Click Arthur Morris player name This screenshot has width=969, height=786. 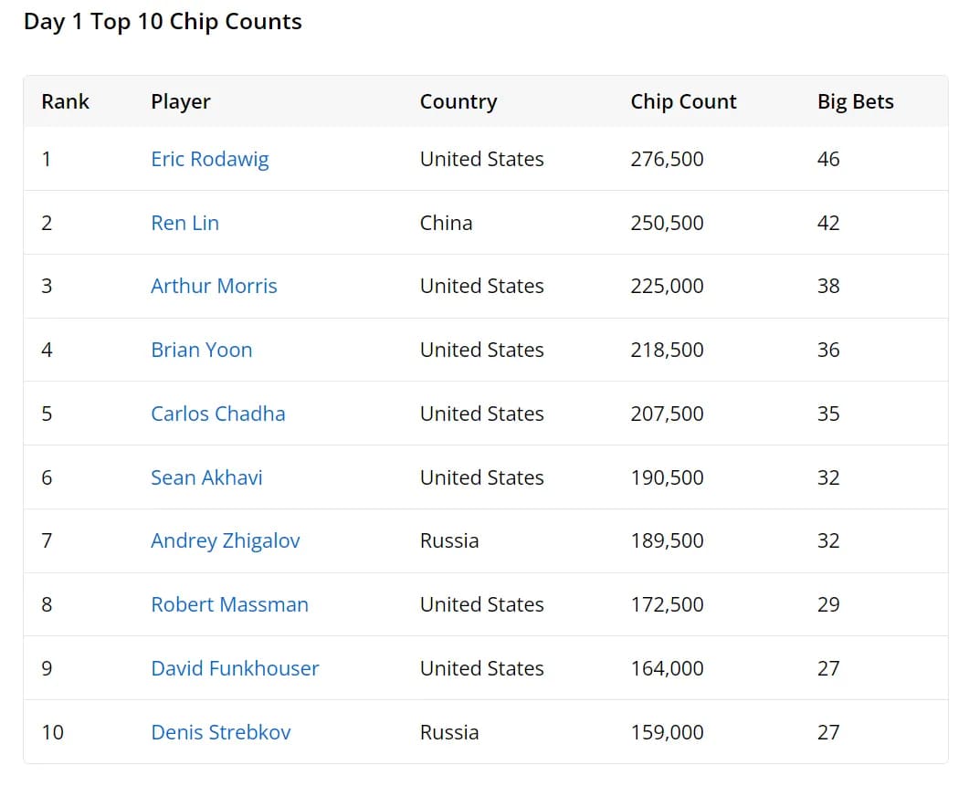[x=214, y=286]
